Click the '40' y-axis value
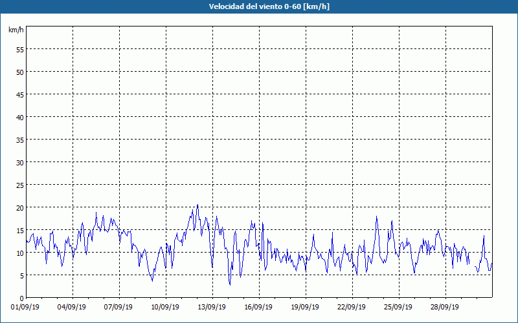Viewport: 518px width, 323px height. pos(20,118)
